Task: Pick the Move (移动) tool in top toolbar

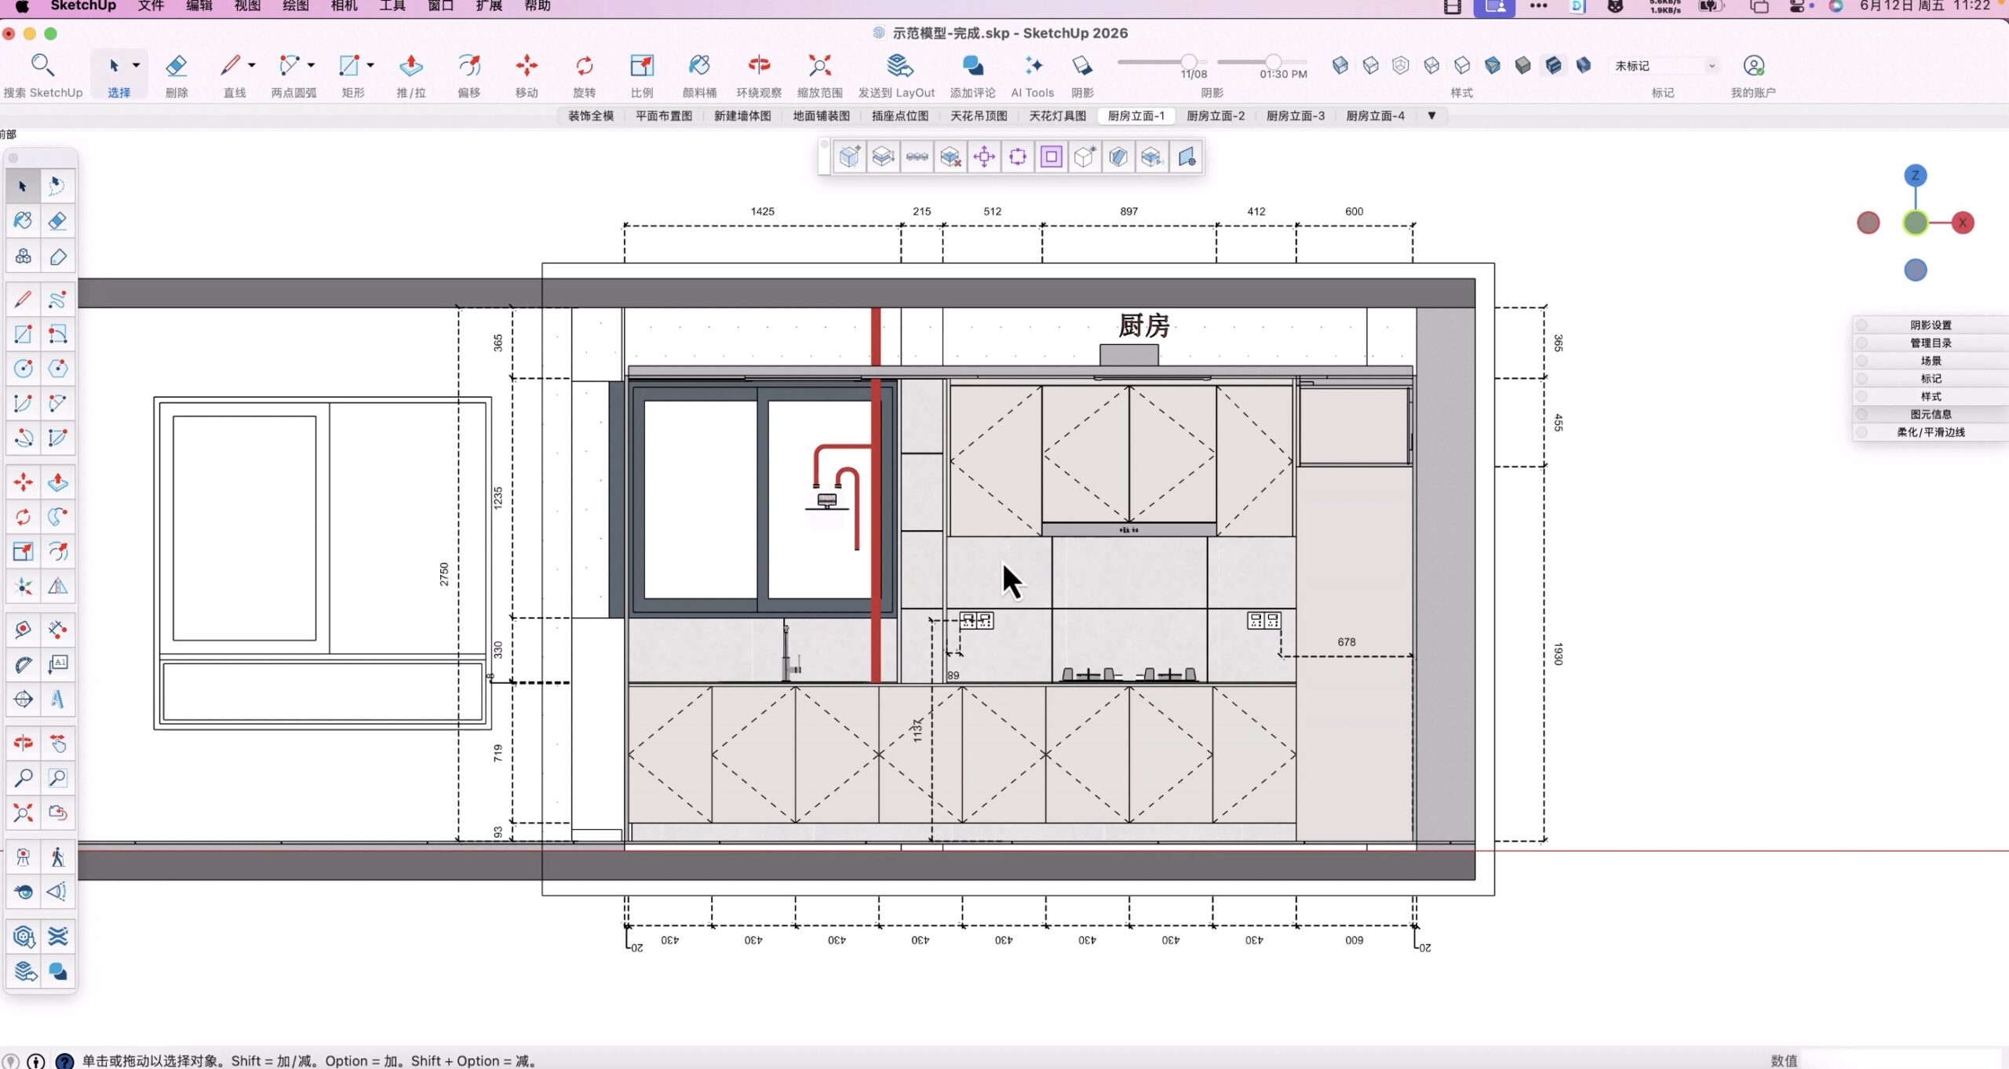Action: [527, 75]
